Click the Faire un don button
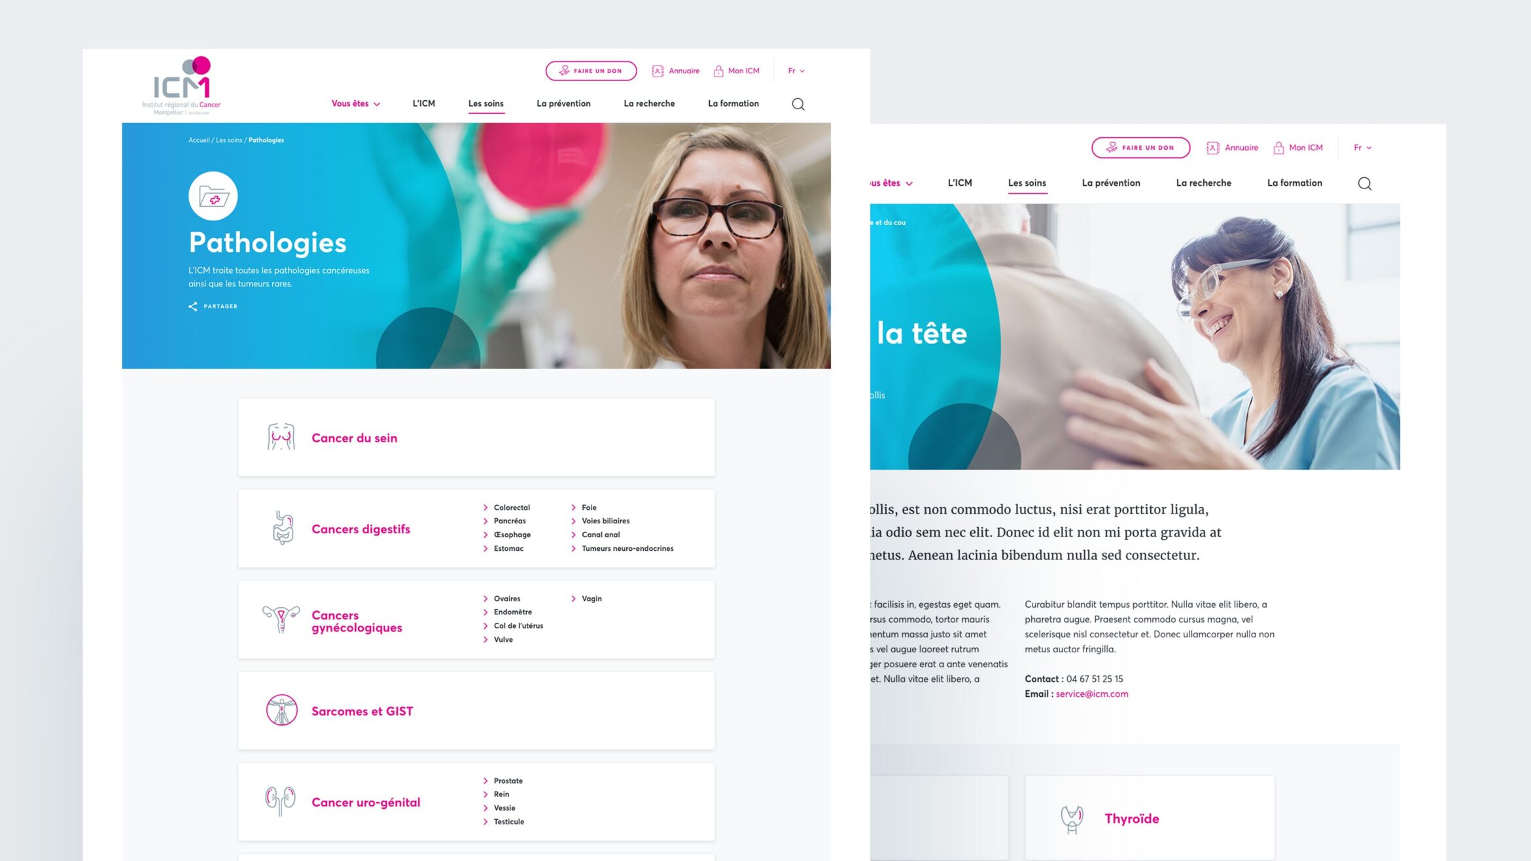This screenshot has height=861, width=1531. point(592,69)
